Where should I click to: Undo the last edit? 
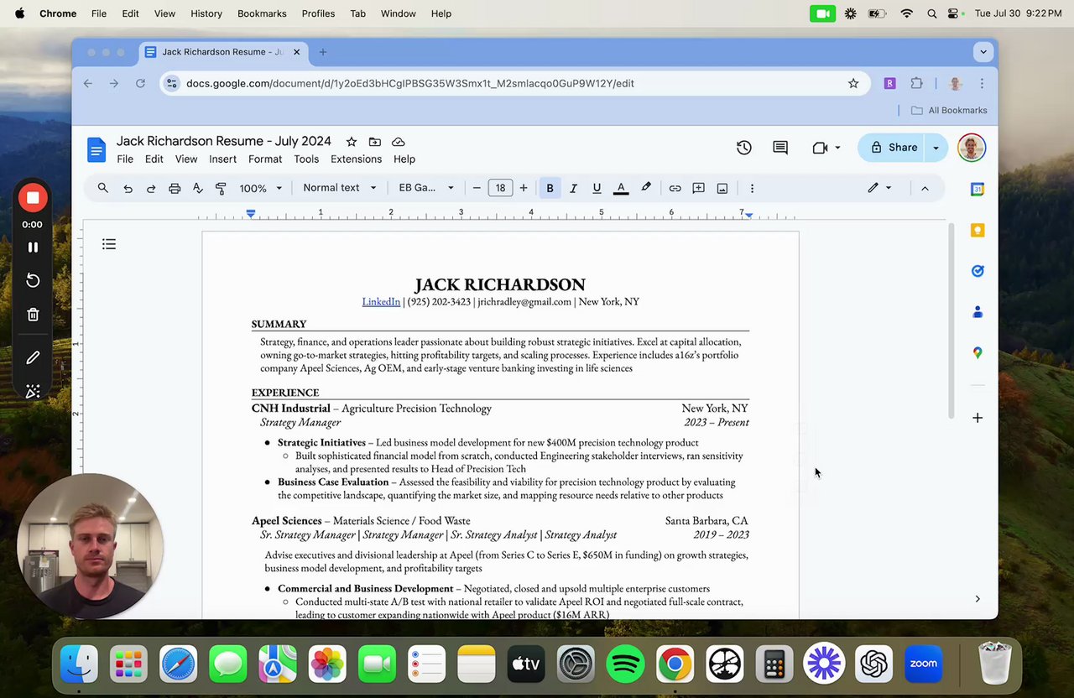click(128, 188)
